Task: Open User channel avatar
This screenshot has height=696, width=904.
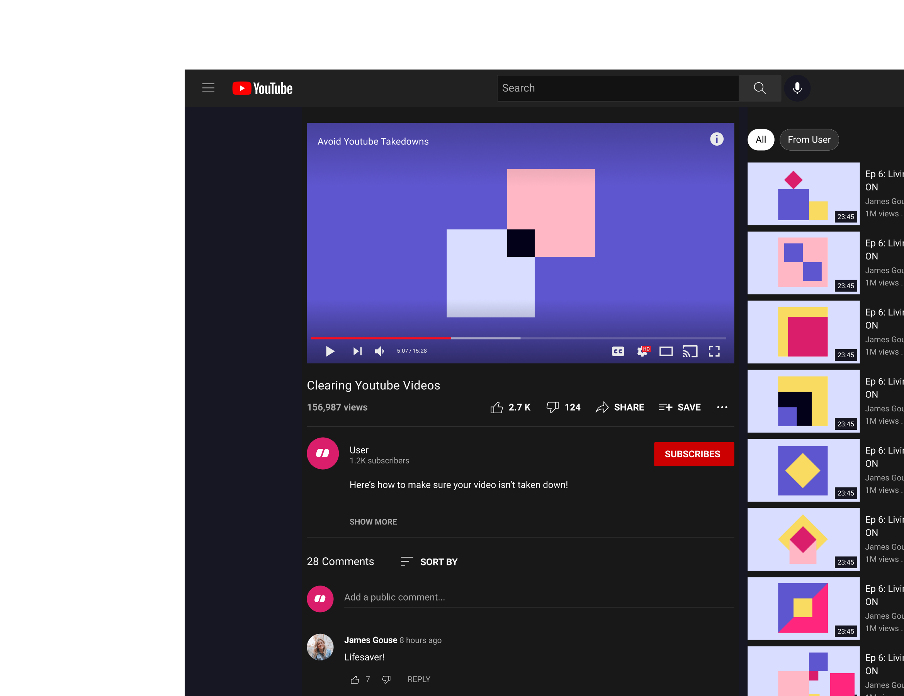Action: 323,453
